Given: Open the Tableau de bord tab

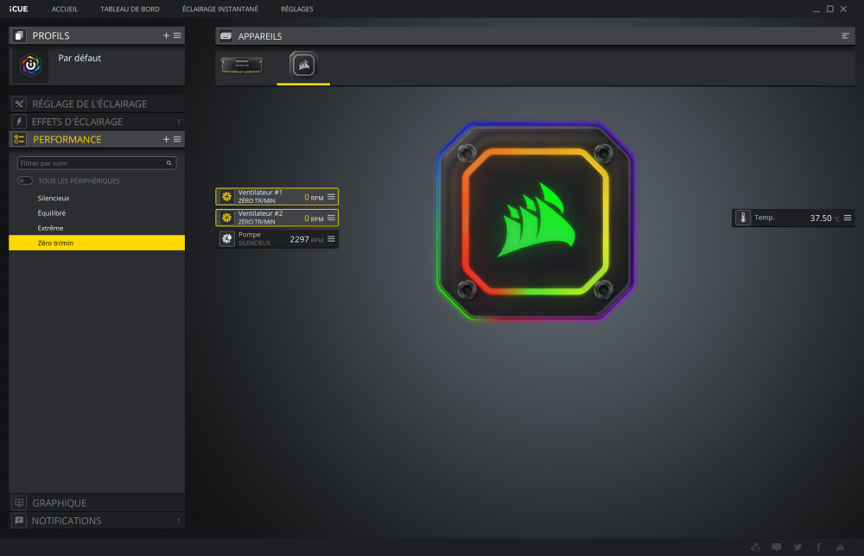Looking at the screenshot, I should click(130, 9).
